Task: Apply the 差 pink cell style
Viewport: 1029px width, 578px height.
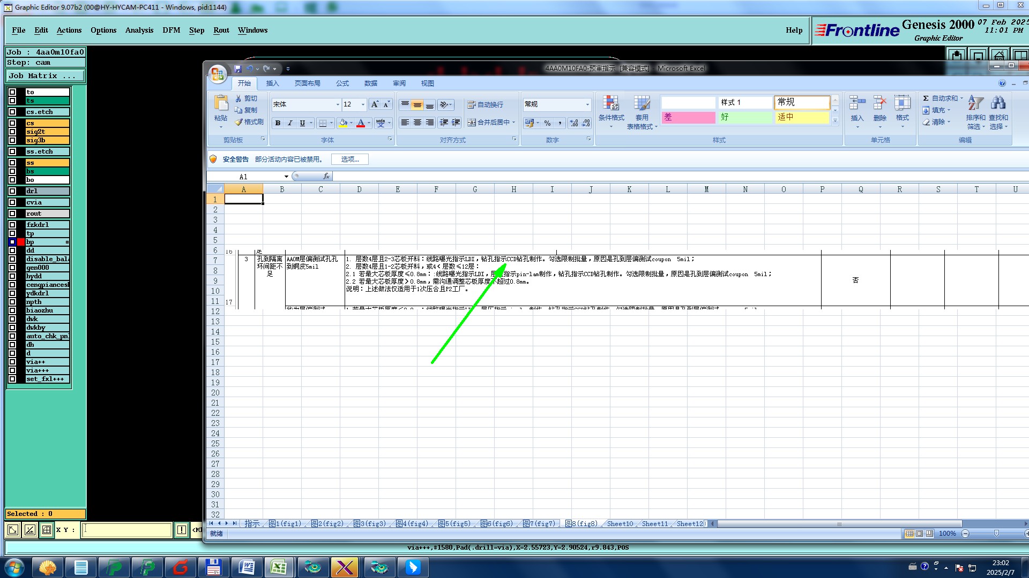Action: (x=689, y=117)
